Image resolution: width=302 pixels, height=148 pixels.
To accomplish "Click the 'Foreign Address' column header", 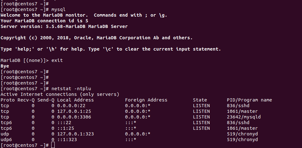I will tap(146, 100).
